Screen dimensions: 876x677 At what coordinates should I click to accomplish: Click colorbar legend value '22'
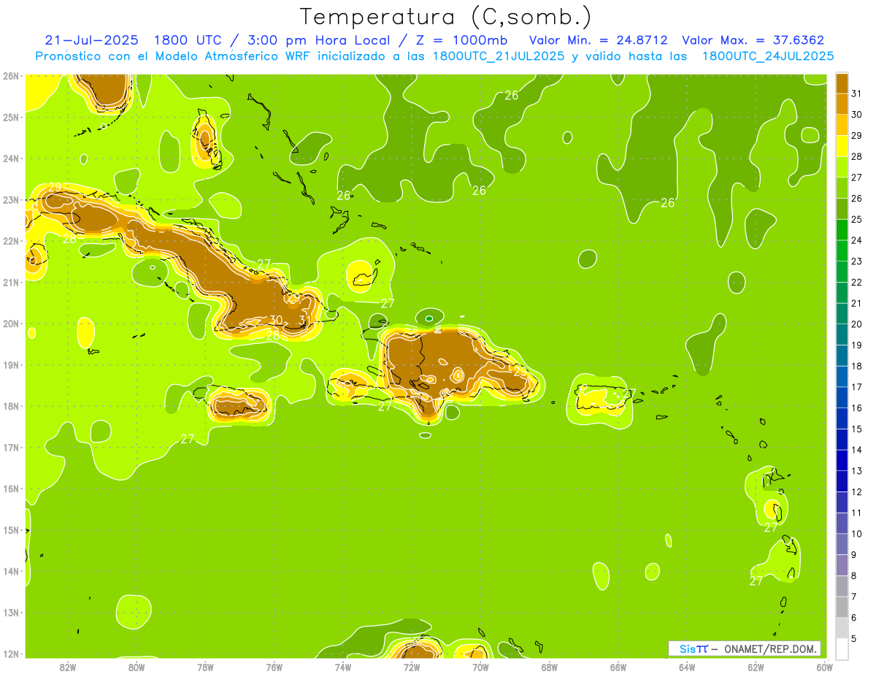[856, 282]
